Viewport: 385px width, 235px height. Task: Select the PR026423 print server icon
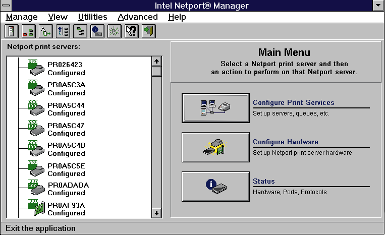click(x=36, y=67)
